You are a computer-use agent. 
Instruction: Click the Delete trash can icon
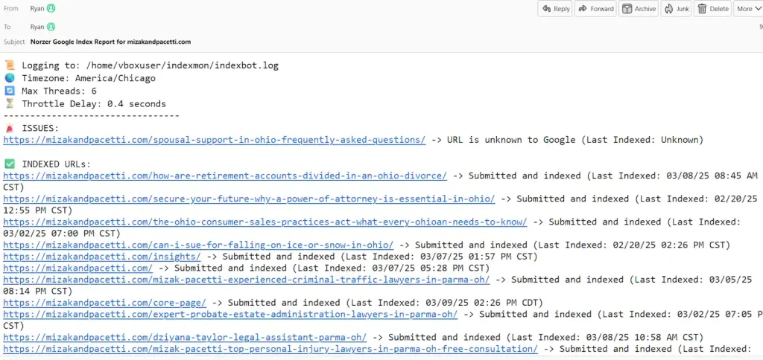coord(702,9)
